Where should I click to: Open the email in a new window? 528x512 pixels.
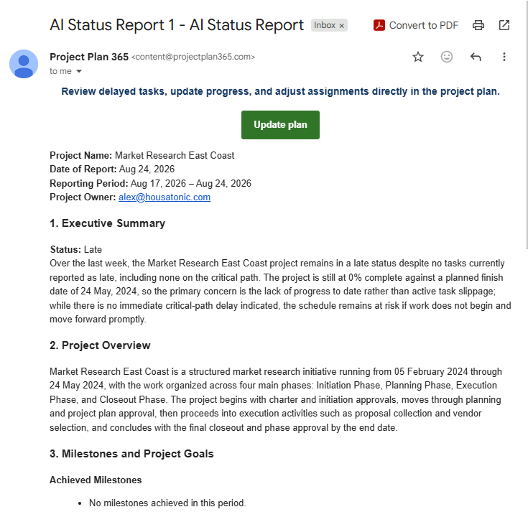tap(504, 25)
